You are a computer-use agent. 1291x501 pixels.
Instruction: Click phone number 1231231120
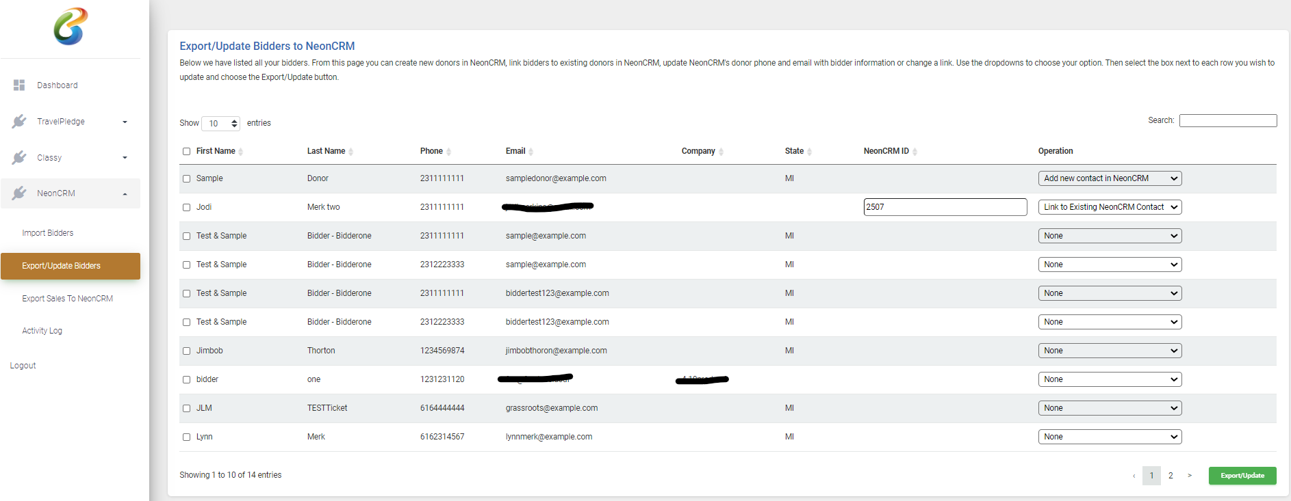click(x=442, y=379)
